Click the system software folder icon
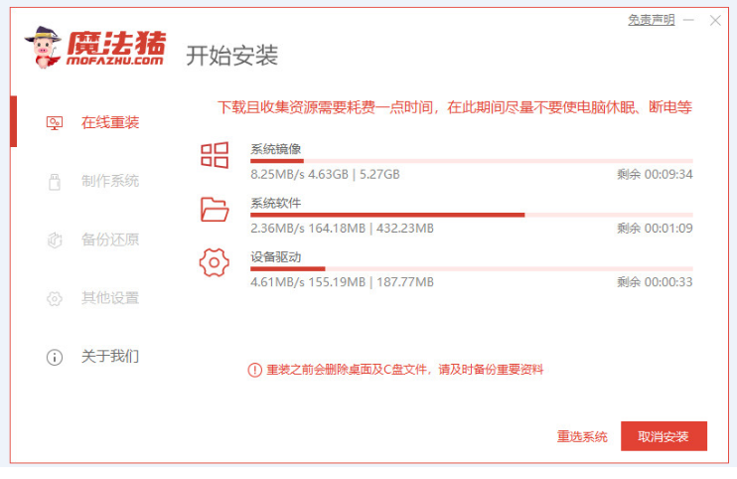Viewport: 737px width, 479px height. point(215,209)
